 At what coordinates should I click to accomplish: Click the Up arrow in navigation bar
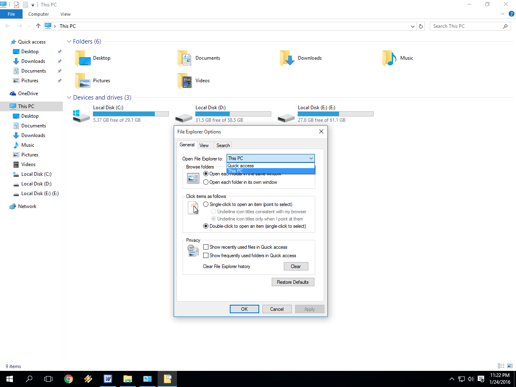coord(38,26)
